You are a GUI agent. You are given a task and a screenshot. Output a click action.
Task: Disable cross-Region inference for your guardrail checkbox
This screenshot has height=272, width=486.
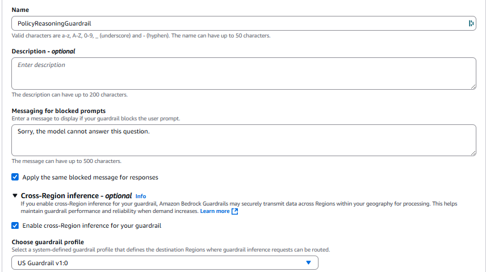[x=15, y=225]
